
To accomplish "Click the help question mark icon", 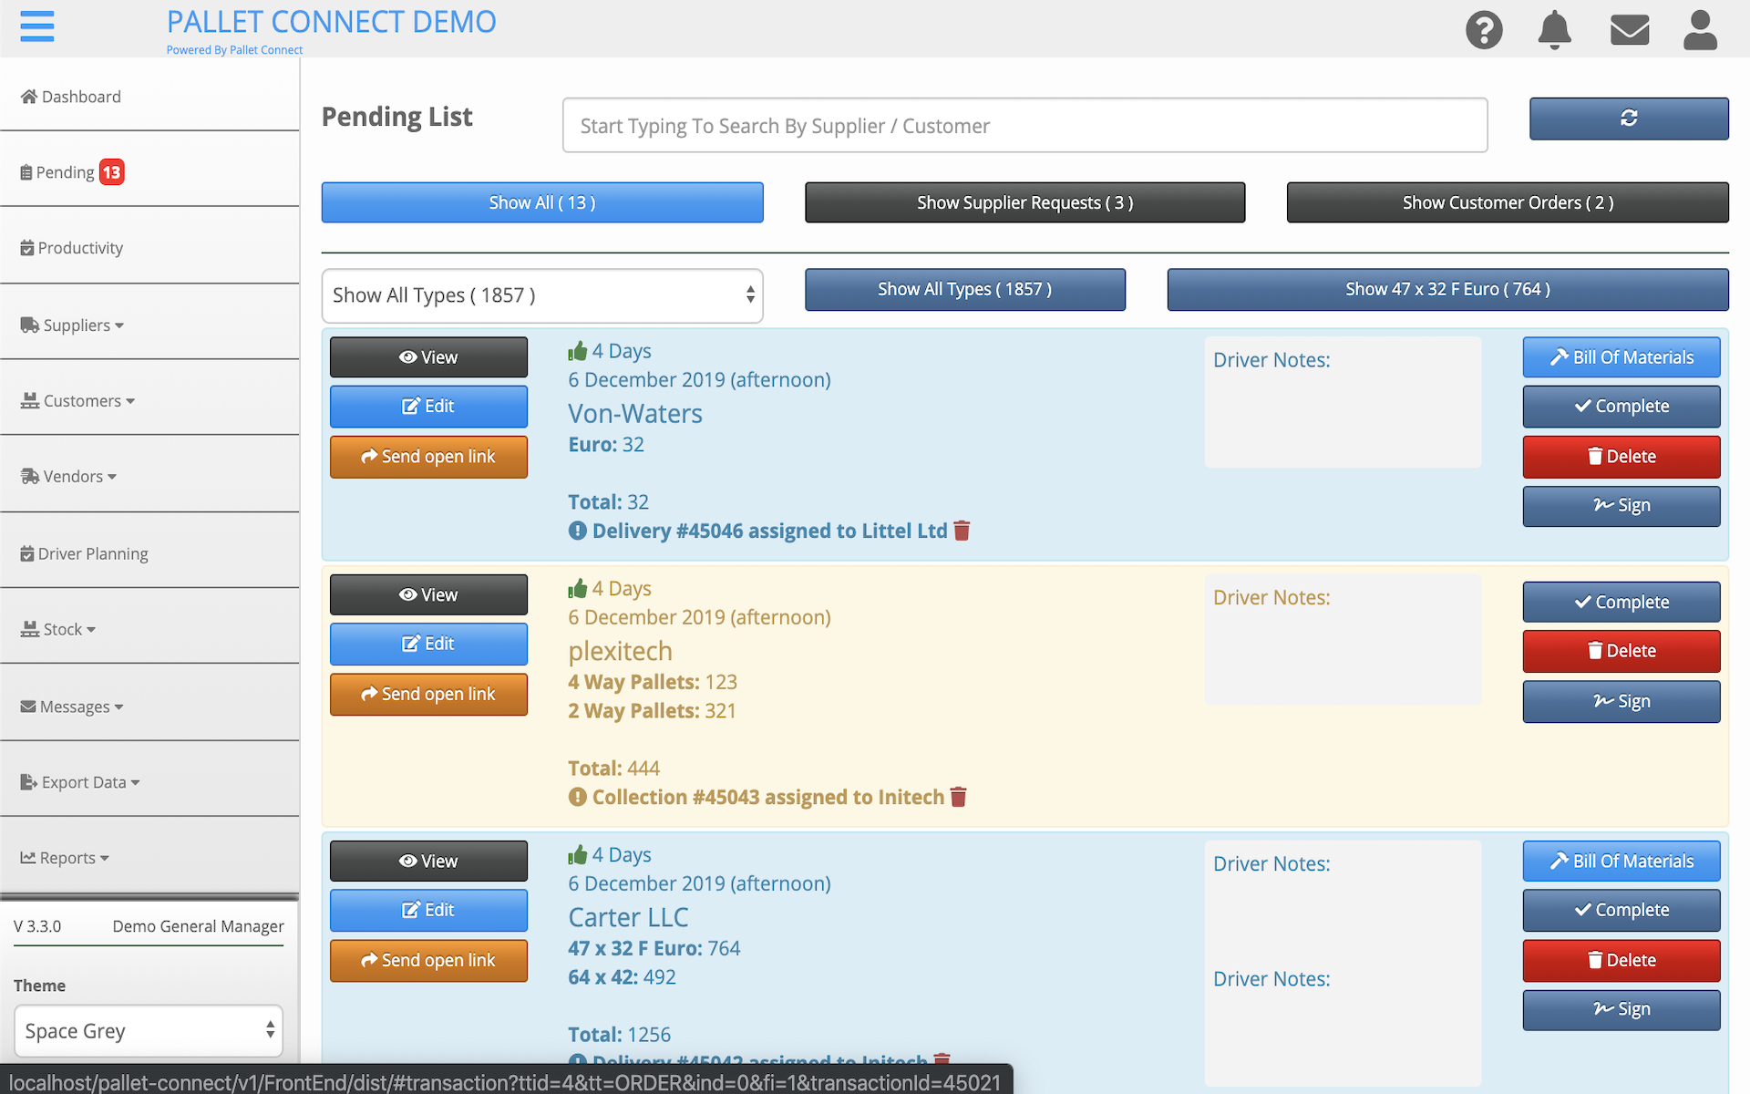I will click(1483, 30).
